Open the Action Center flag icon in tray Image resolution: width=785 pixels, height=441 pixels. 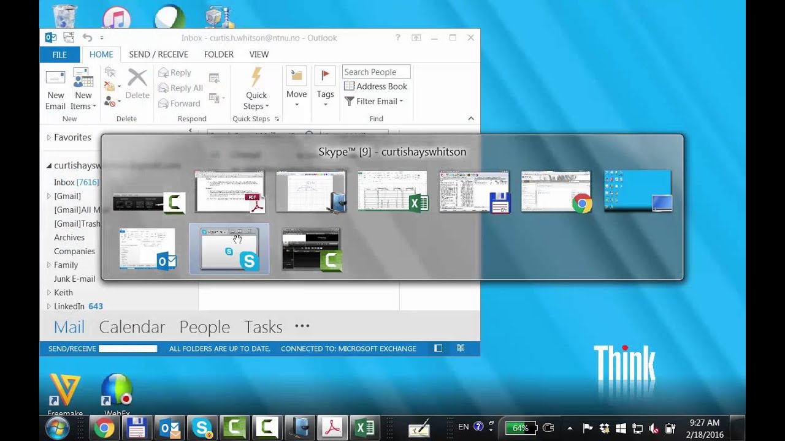click(x=588, y=428)
